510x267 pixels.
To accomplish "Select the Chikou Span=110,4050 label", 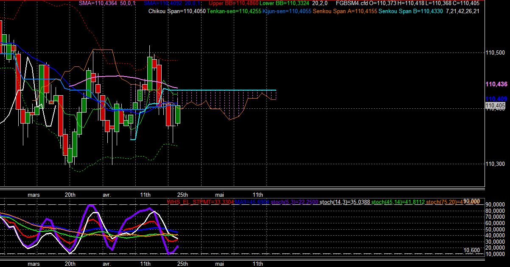I will pyautogui.click(x=177, y=11).
